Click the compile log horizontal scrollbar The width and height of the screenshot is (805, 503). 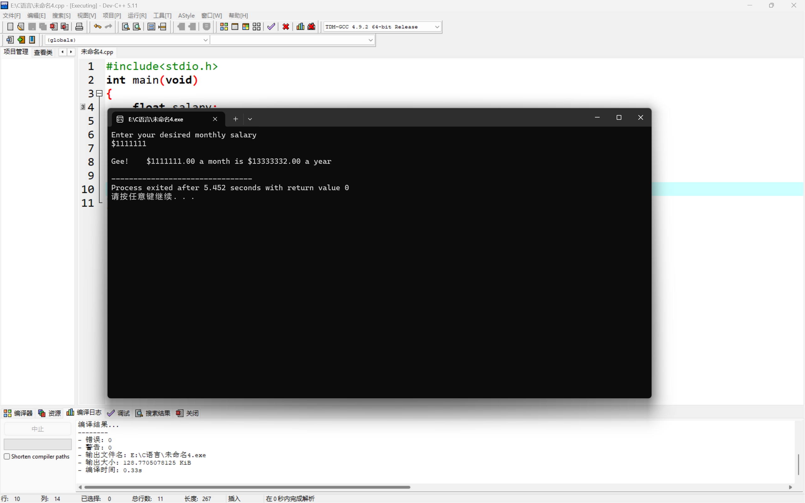point(247,487)
